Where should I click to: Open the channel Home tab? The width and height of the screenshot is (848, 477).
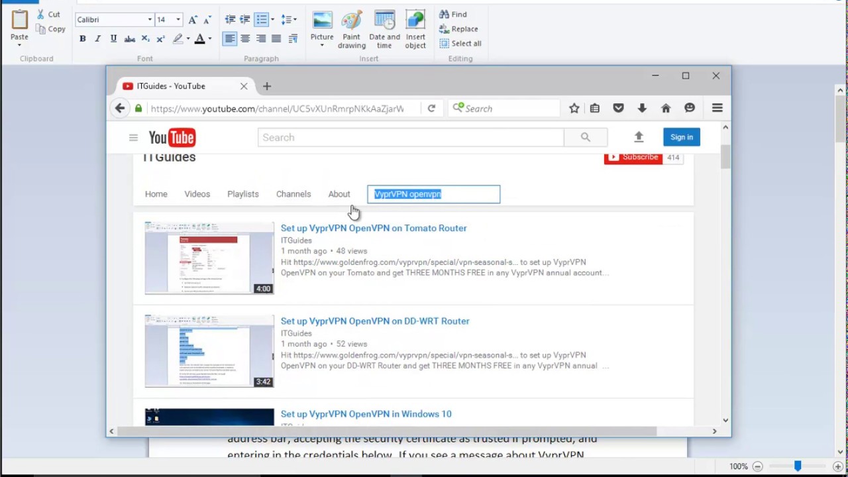156,194
